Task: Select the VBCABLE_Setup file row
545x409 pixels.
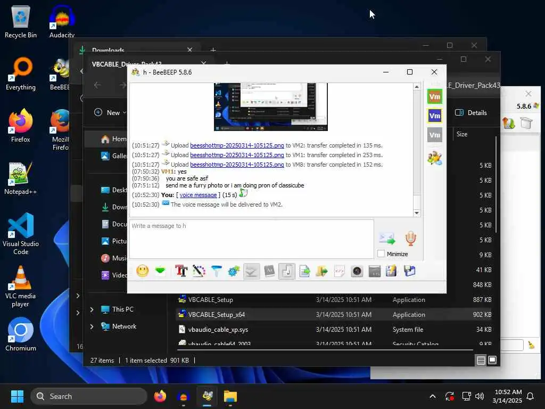Action: pyautogui.click(x=334, y=299)
